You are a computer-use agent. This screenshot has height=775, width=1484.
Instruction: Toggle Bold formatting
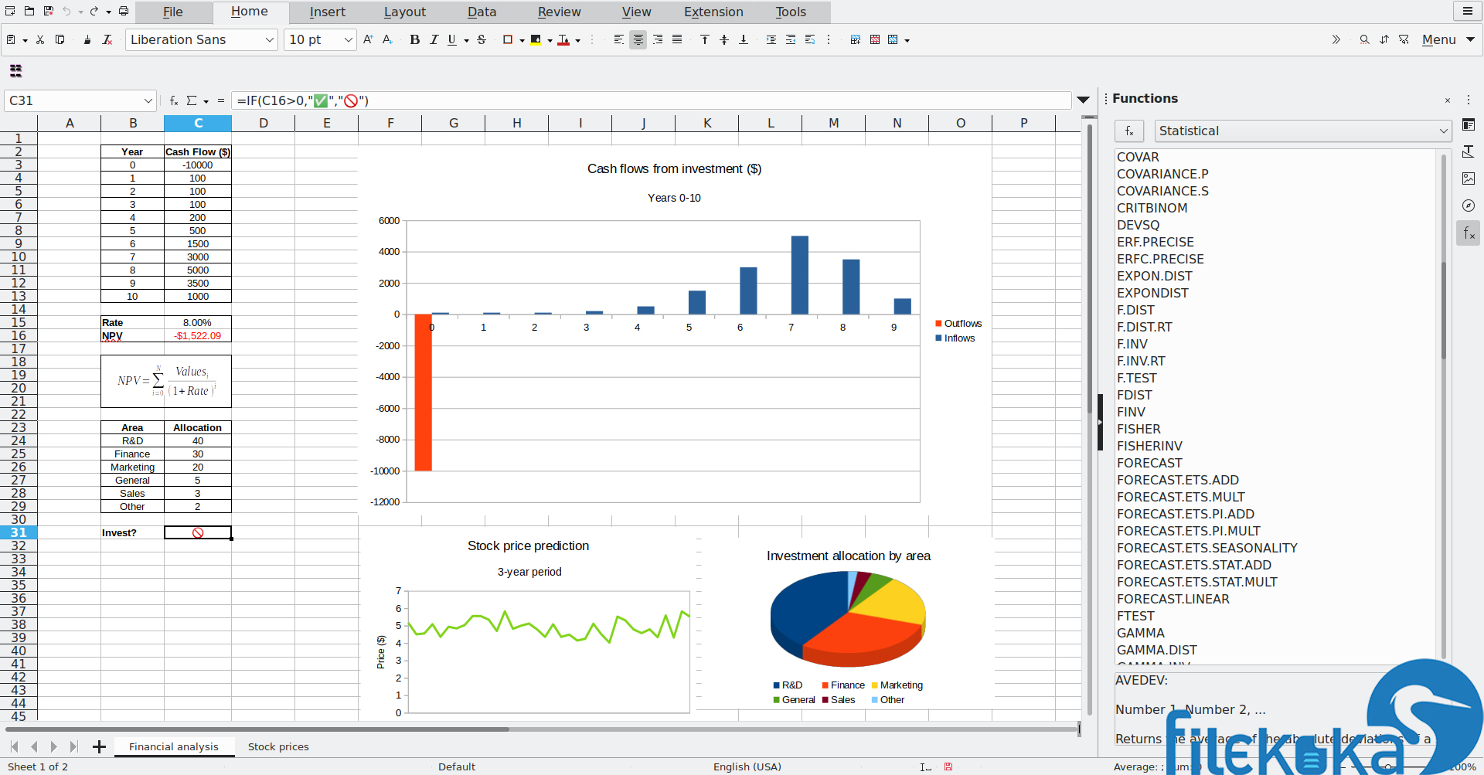click(x=415, y=39)
